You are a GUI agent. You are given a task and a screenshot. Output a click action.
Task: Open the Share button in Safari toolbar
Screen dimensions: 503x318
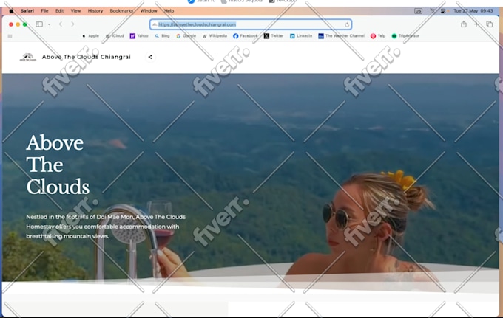464,24
